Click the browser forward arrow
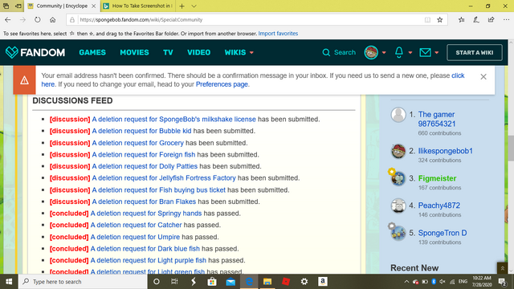Image resolution: width=514 pixels, height=289 pixels. pyautogui.click(x=22, y=19)
